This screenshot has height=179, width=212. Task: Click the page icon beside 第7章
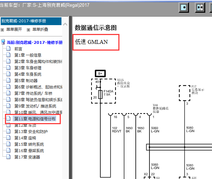[8, 93]
